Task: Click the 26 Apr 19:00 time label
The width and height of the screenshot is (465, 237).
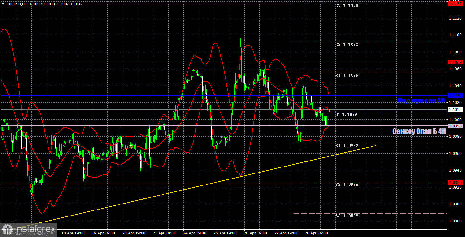Action: tap(256, 233)
